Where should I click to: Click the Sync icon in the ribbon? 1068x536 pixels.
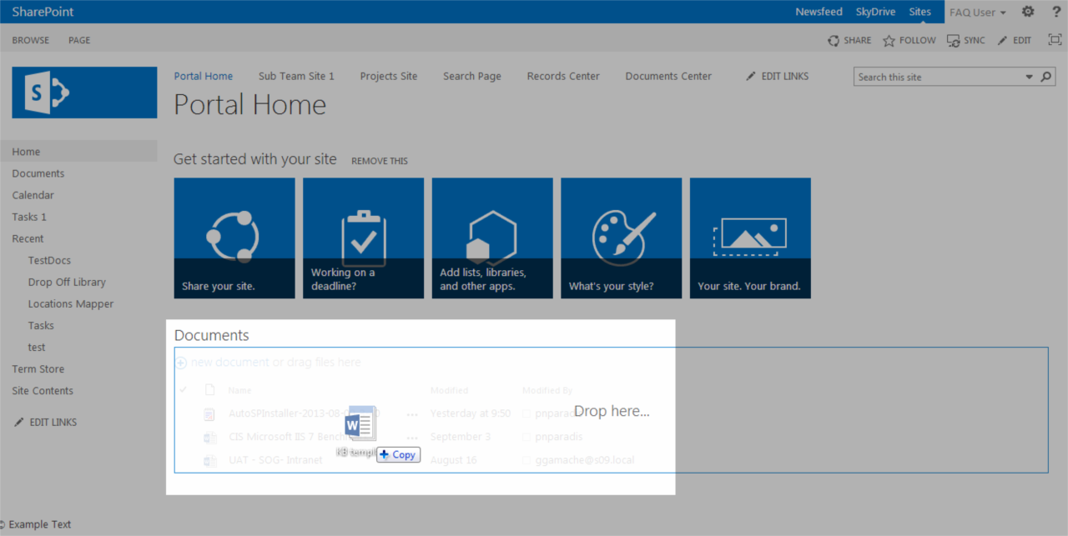tap(953, 40)
